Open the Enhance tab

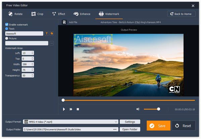click(82, 14)
